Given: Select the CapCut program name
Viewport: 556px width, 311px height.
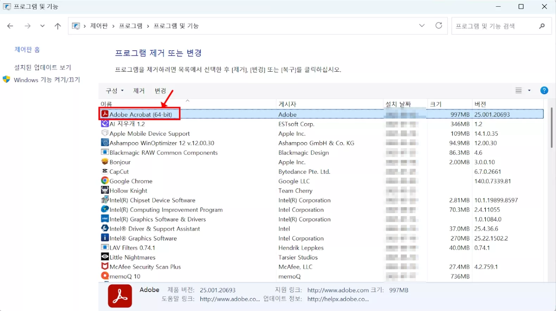Looking at the screenshot, I should pyautogui.click(x=119, y=172).
